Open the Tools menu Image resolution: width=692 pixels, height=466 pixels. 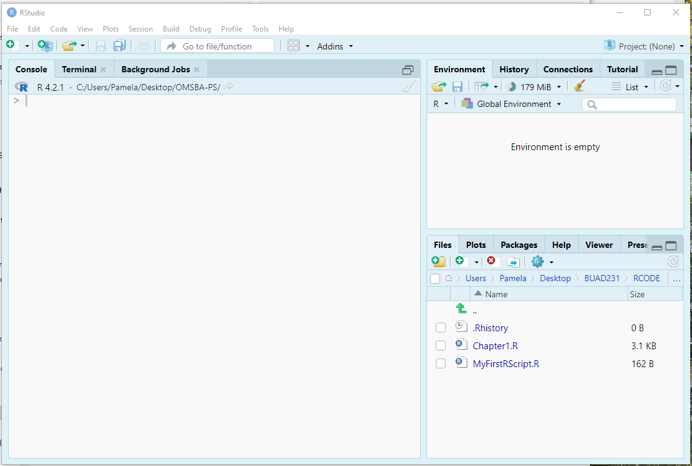[x=261, y=28]
